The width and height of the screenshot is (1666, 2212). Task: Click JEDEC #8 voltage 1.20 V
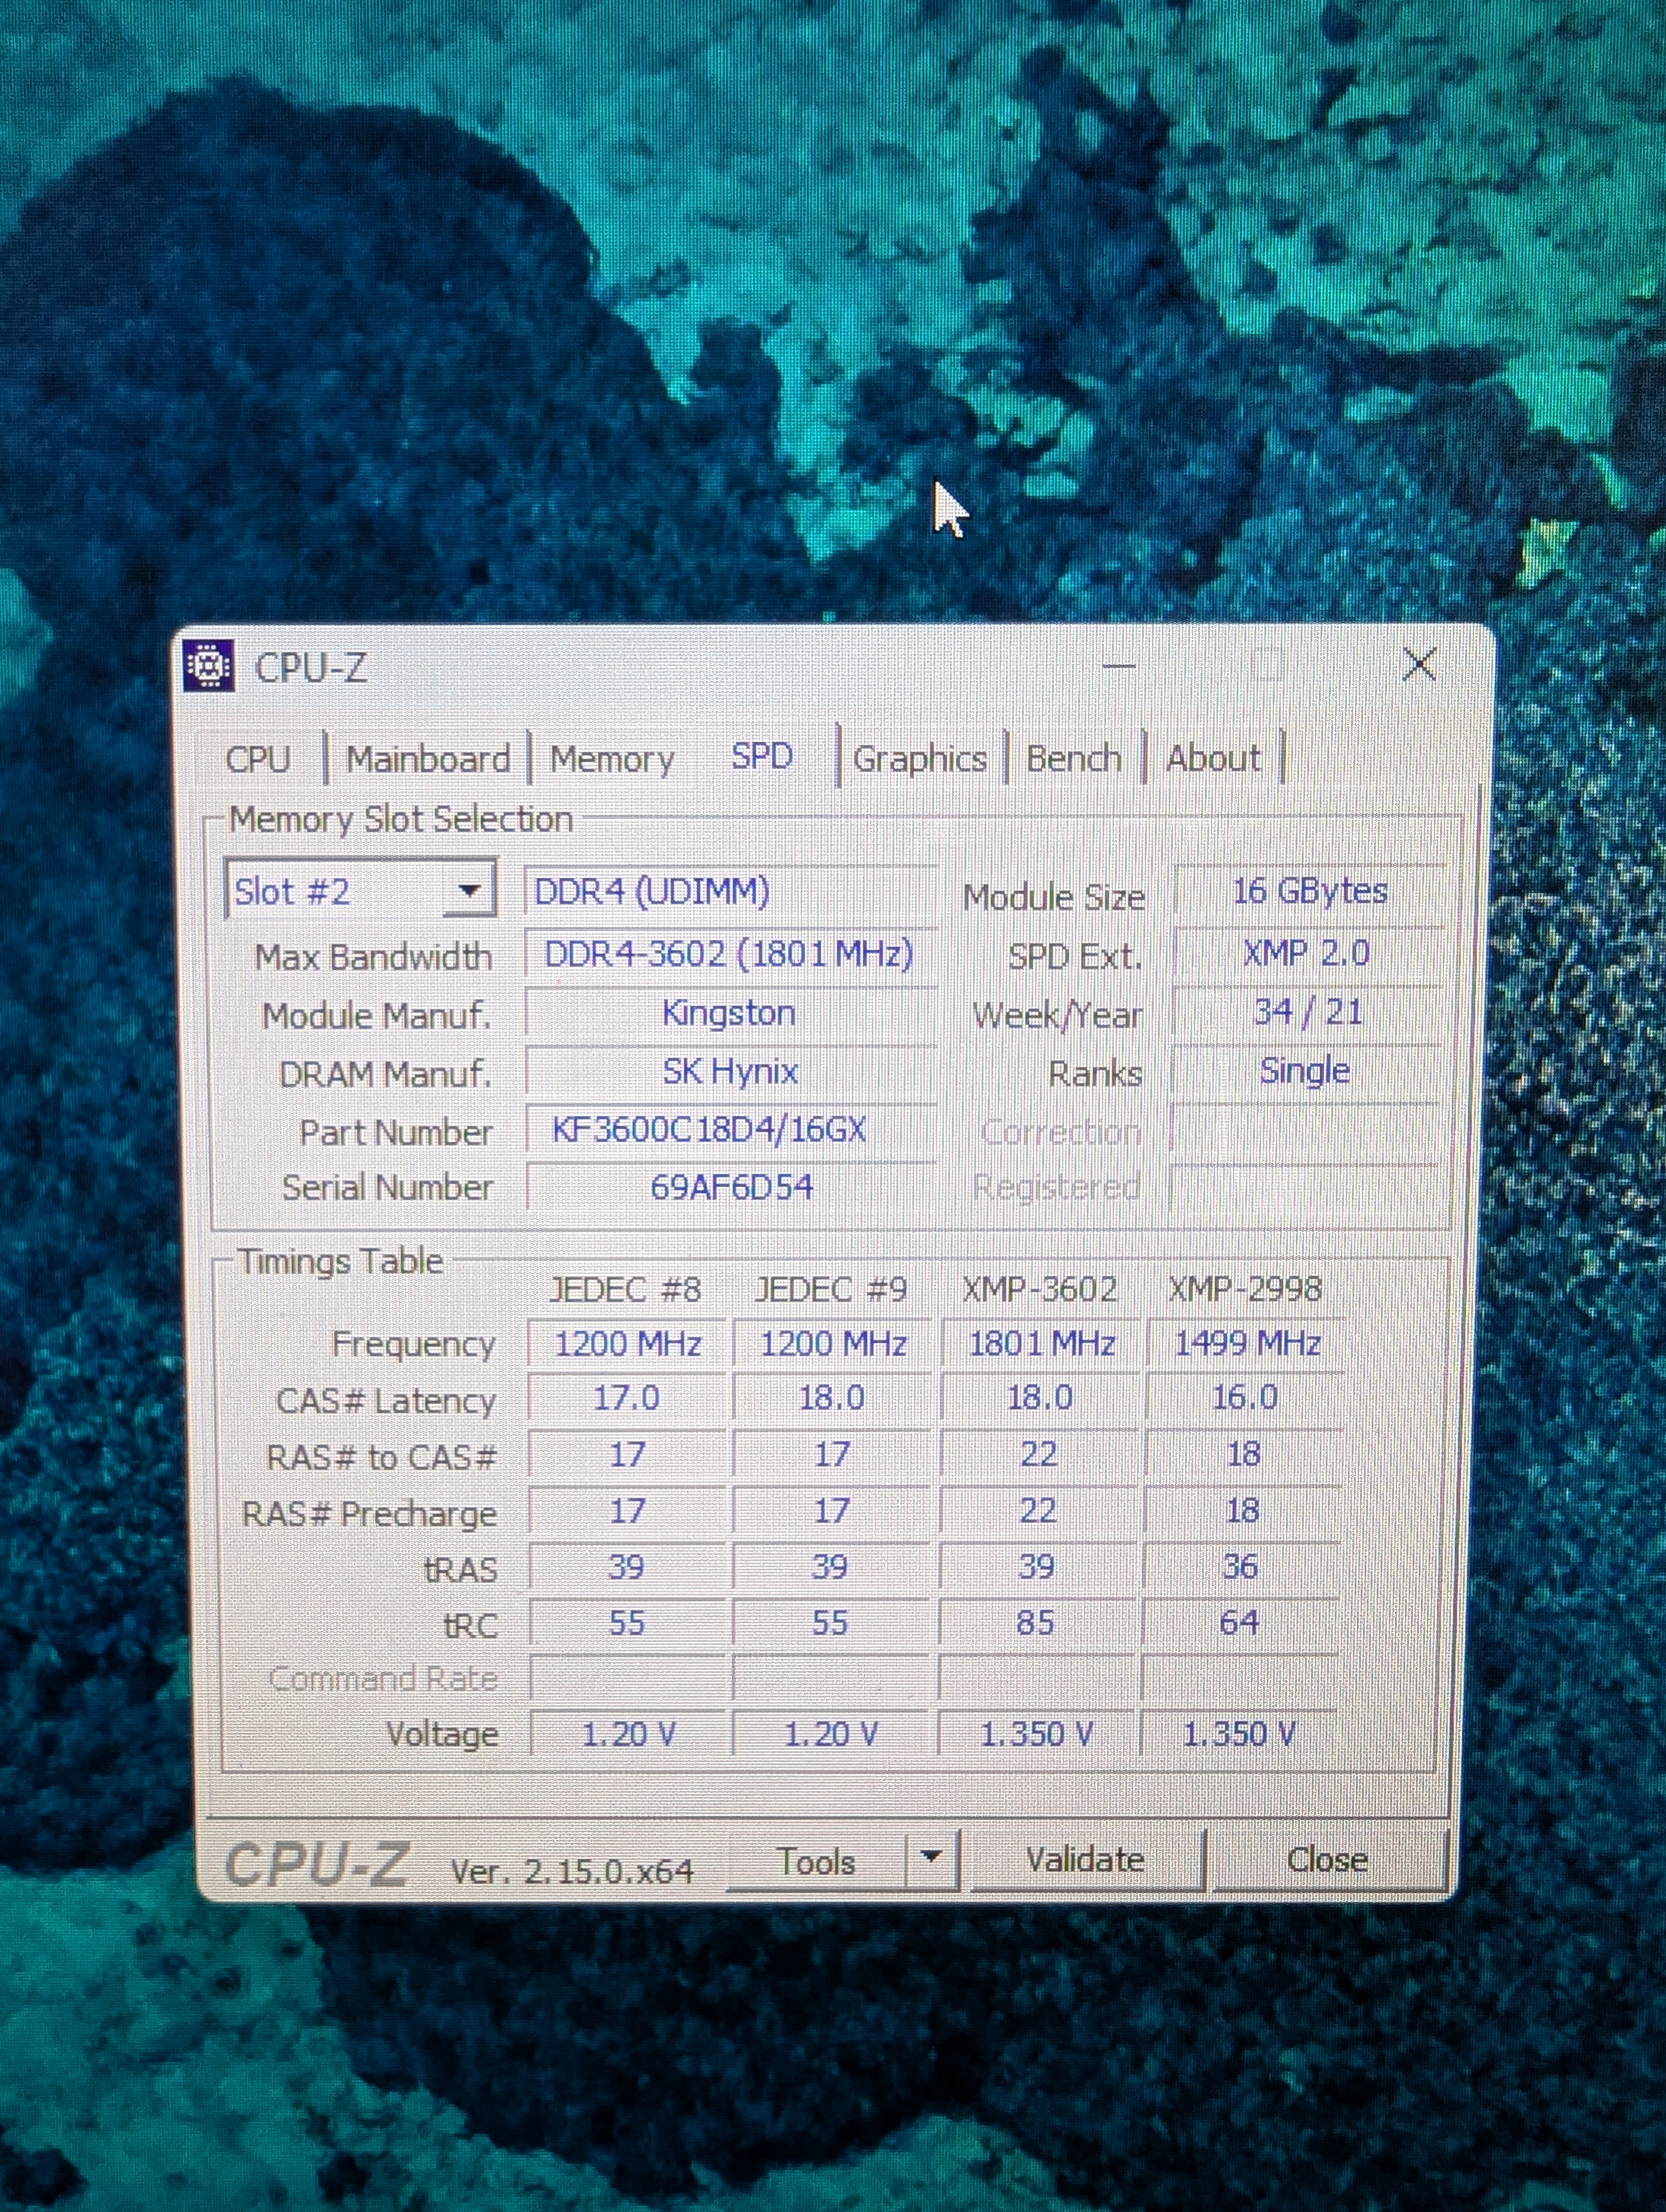(628, 1734)
